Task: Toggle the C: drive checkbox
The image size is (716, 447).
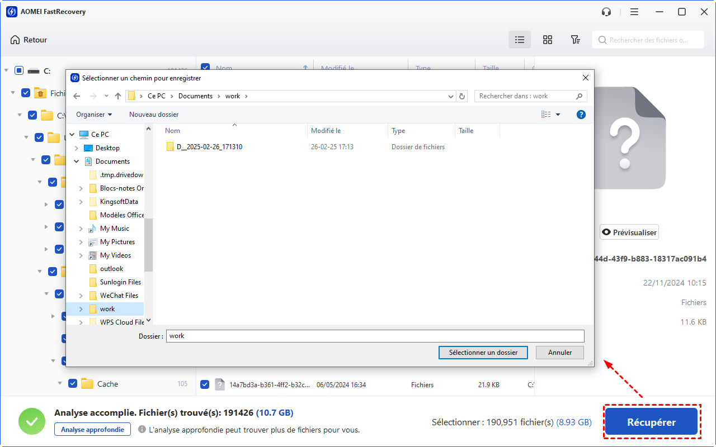Action: click(x=19, y=70)
